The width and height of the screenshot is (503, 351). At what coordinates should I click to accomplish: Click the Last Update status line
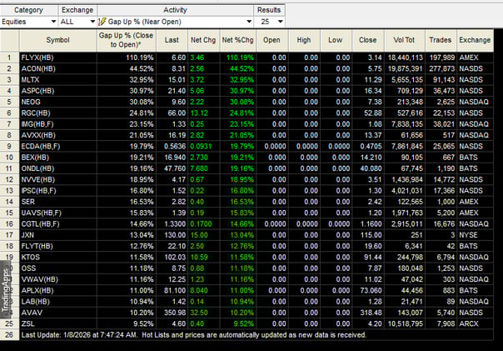tap(194, 335)
